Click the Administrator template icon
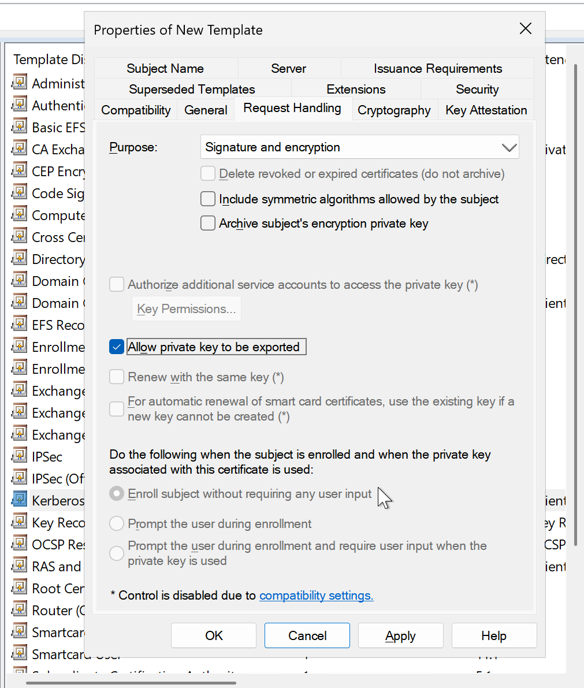The width and height of the screenshot is (584, 688). (x=20, y=83)
